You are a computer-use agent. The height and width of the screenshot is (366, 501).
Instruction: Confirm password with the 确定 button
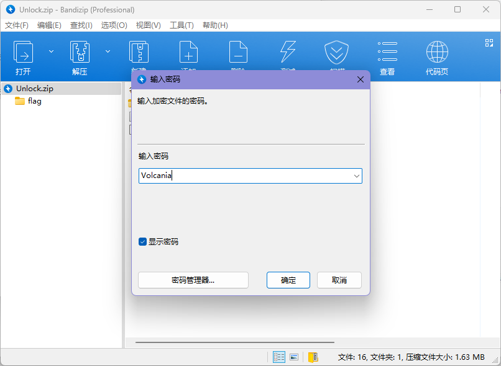(288, 280)
